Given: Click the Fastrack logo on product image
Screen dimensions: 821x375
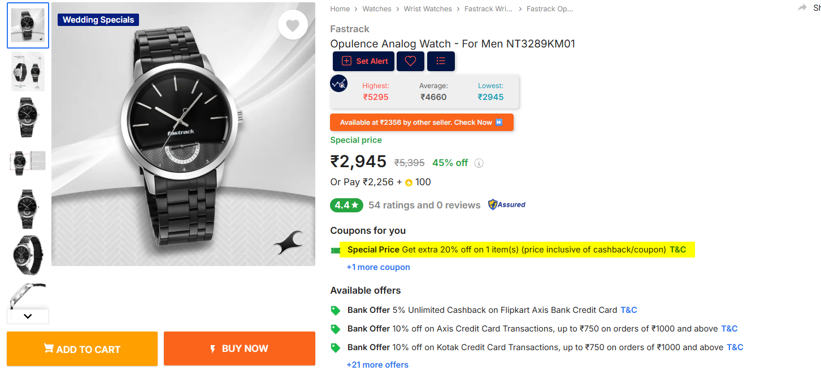Looking at the screenshot, I should (288, 243).
